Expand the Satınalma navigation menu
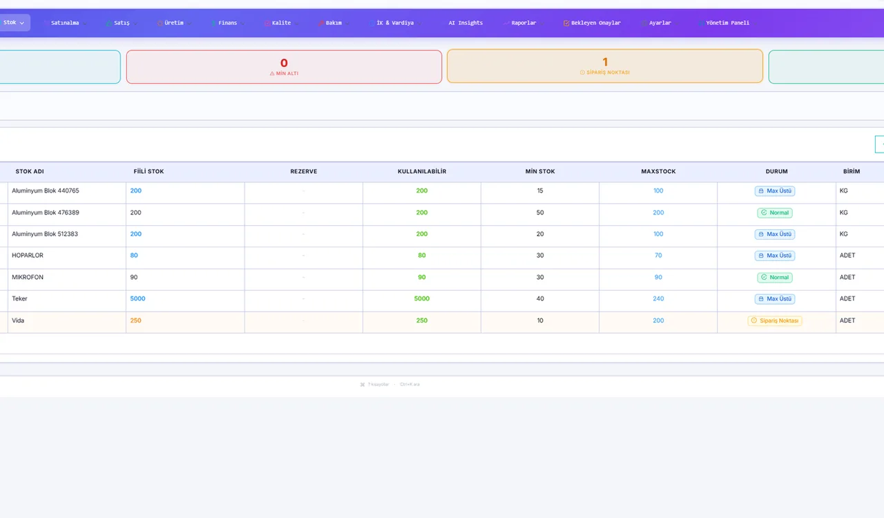This screenshot has height=518, width=884. pos(64,23)
